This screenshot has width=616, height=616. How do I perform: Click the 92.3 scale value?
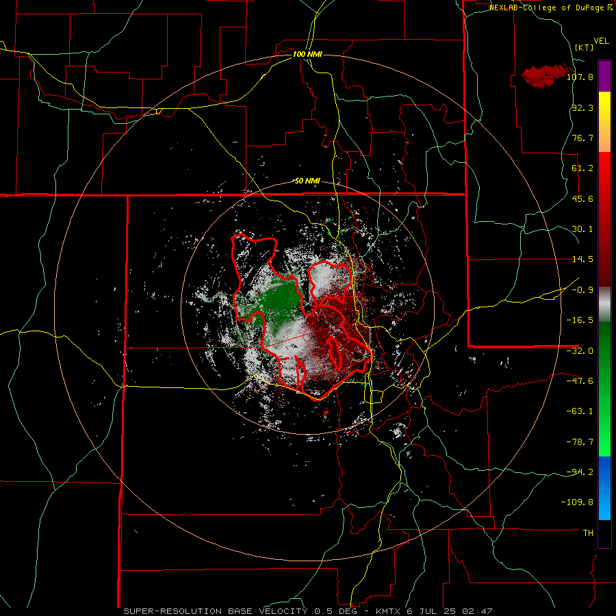pos(582,107)
